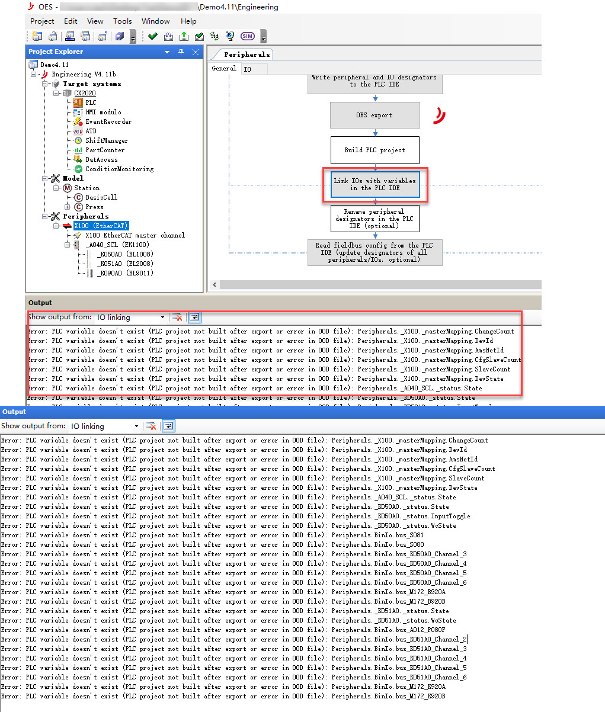This screenshot has width=605, height=712.
Task: Open the Tools menu
Action: (122, 21)
